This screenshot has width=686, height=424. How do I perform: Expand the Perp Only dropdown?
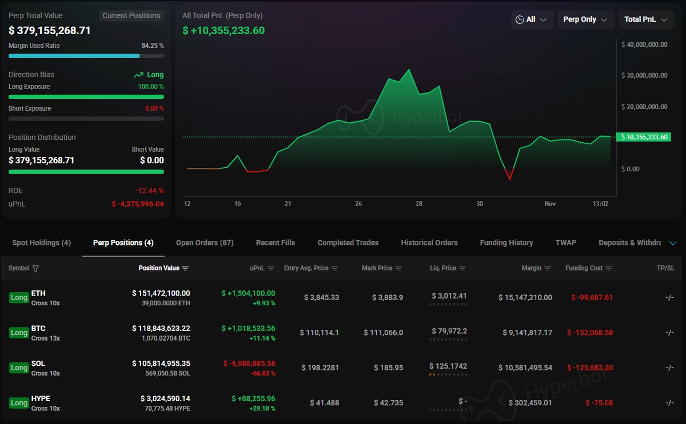point(585,19)
